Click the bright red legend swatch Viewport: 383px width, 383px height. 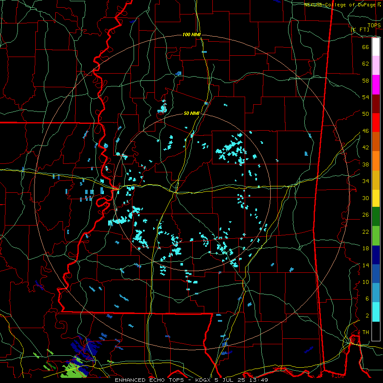click(x=376, y=123)
